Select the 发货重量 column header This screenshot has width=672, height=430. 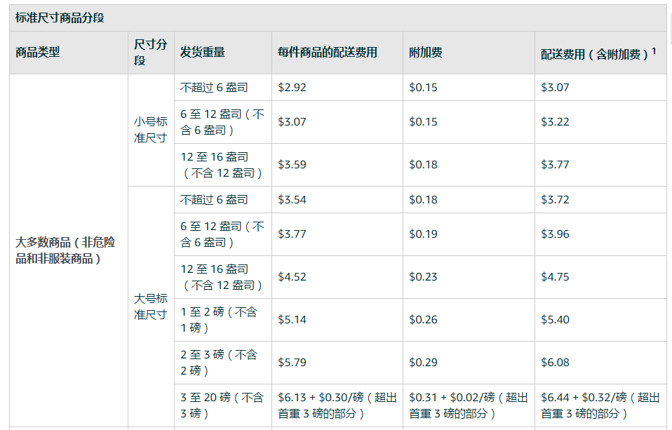pos(202,53)
